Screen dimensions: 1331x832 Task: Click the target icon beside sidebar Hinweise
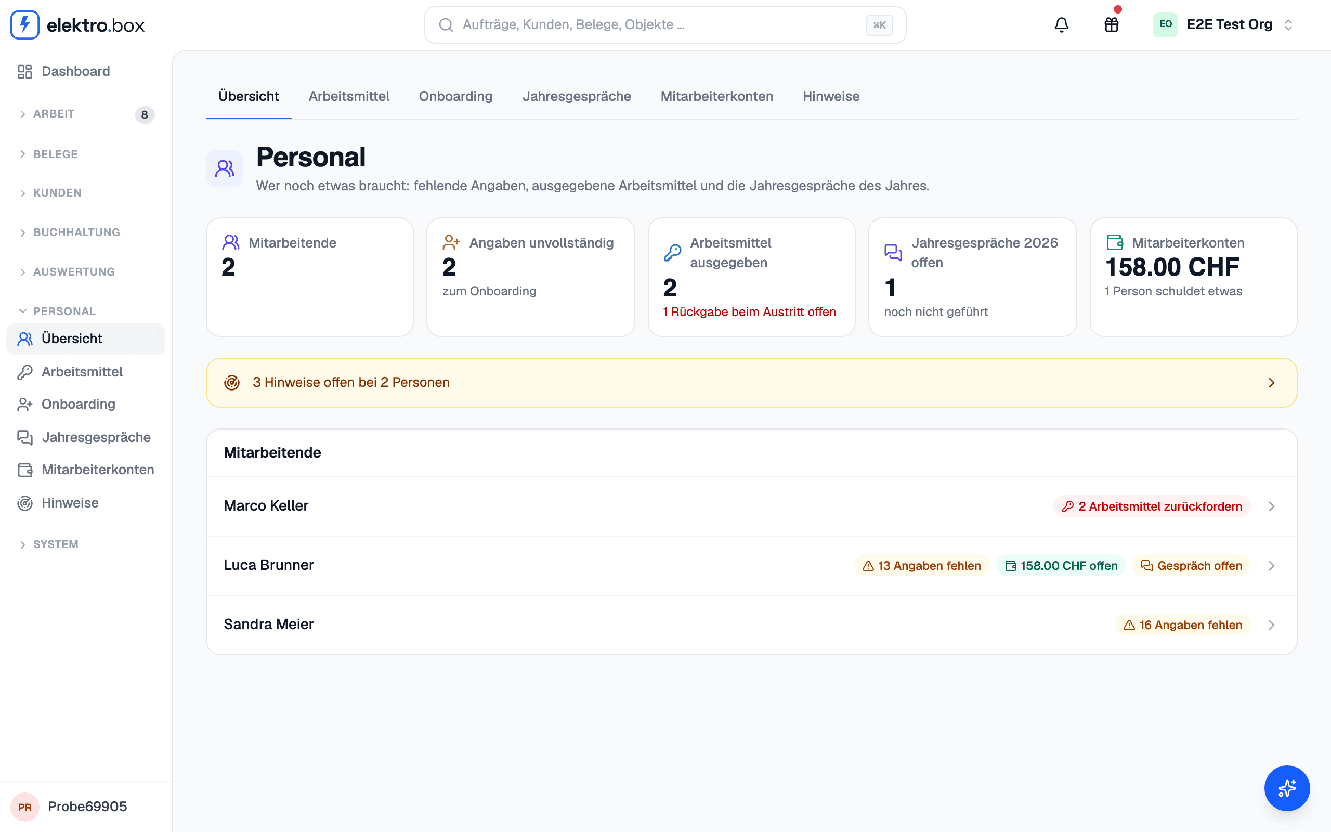point(25,503)
